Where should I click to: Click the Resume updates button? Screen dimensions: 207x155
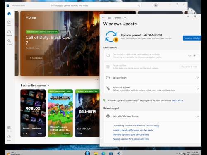192,38
